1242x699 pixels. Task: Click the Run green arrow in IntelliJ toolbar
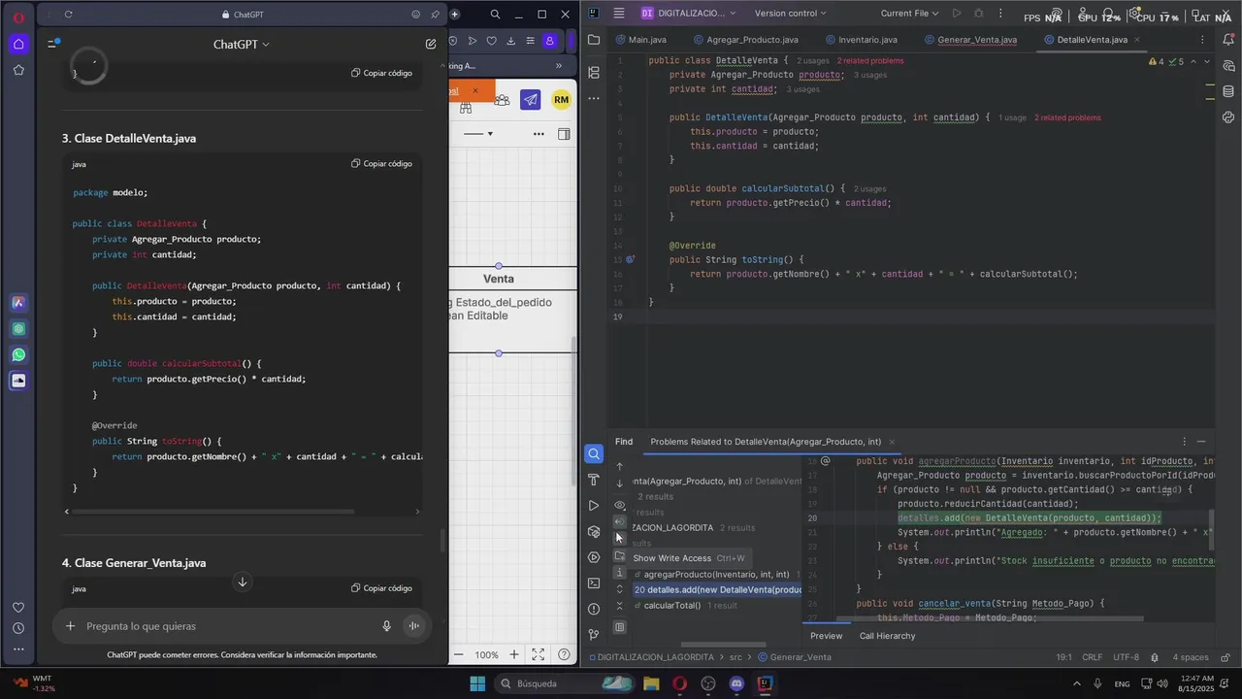(x=956, y=14)
